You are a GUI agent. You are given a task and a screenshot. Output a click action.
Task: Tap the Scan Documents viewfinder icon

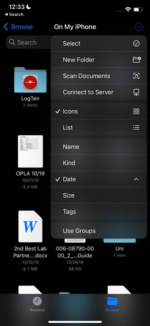coord(136,76)
